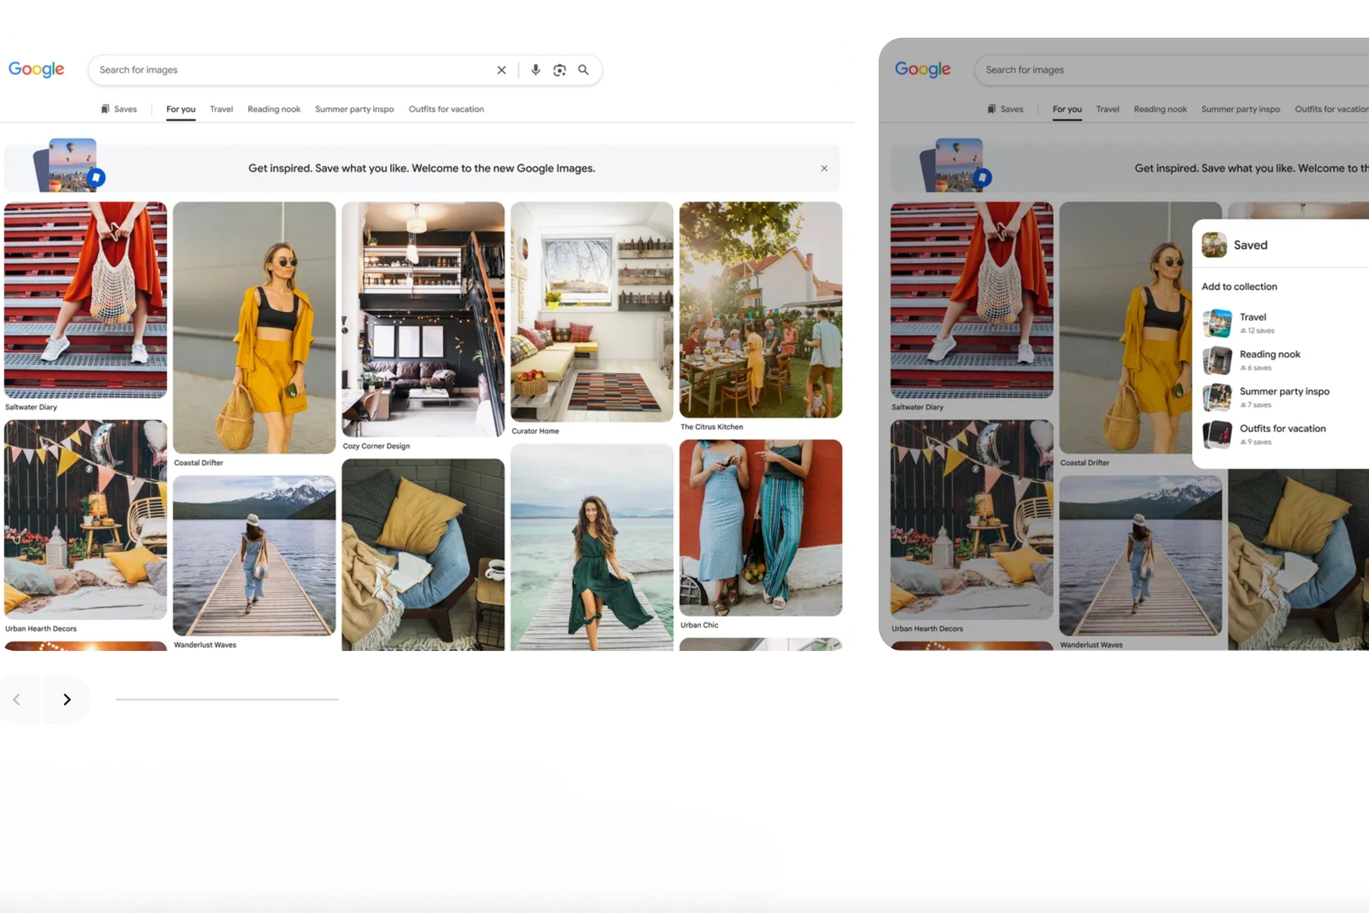Open Reading nook tab in left window
Screen dimensions: 1369x913
(274, 109)
